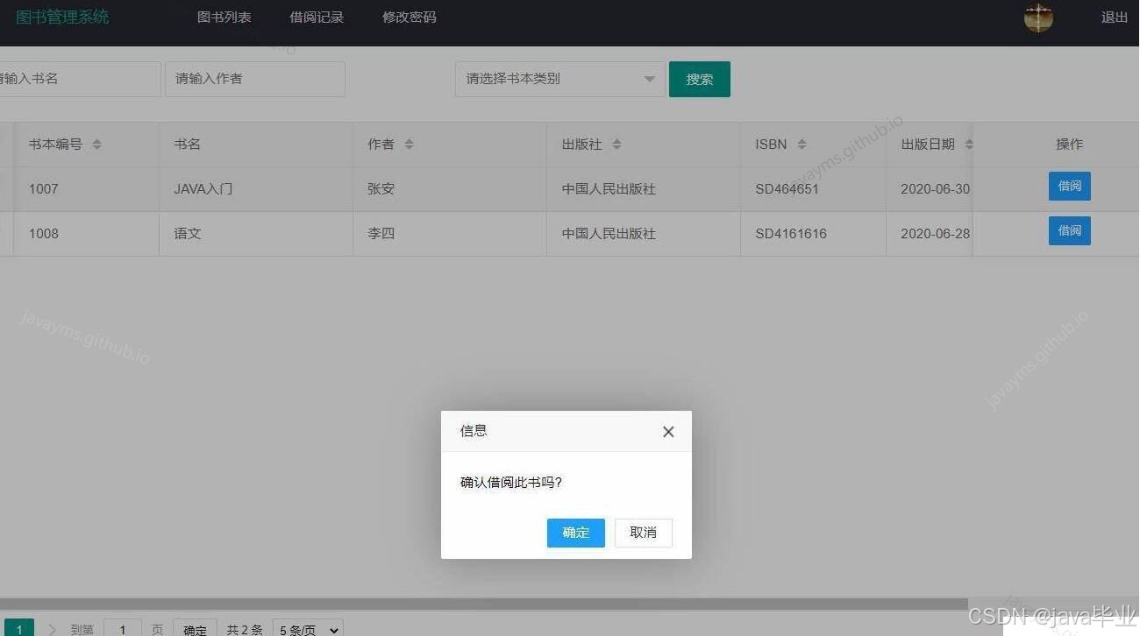Open the 修改密码 menu item
Image resolution: width=1140 pixels, height=636 pixels.
(x=410, y=17)
